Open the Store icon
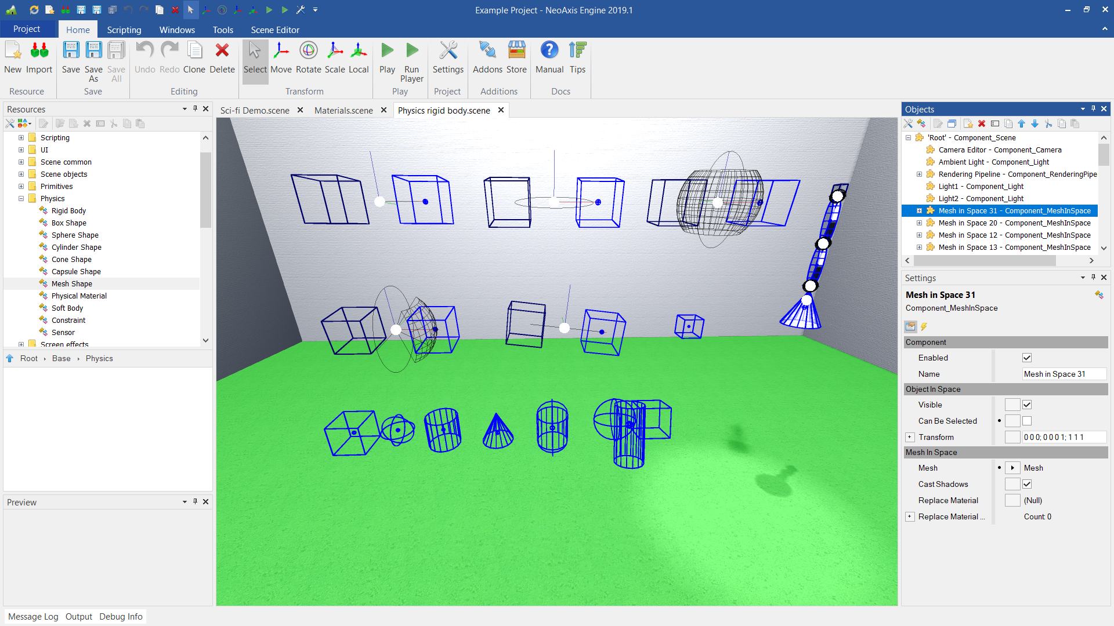The image size is (1114, 626). pyautogui.click(x=516, y=57)
